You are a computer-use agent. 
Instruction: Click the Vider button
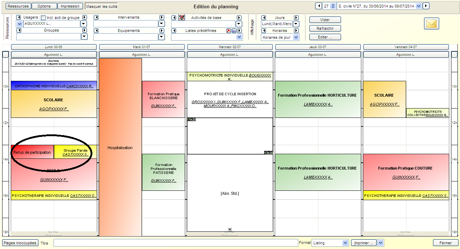(325, 20)
